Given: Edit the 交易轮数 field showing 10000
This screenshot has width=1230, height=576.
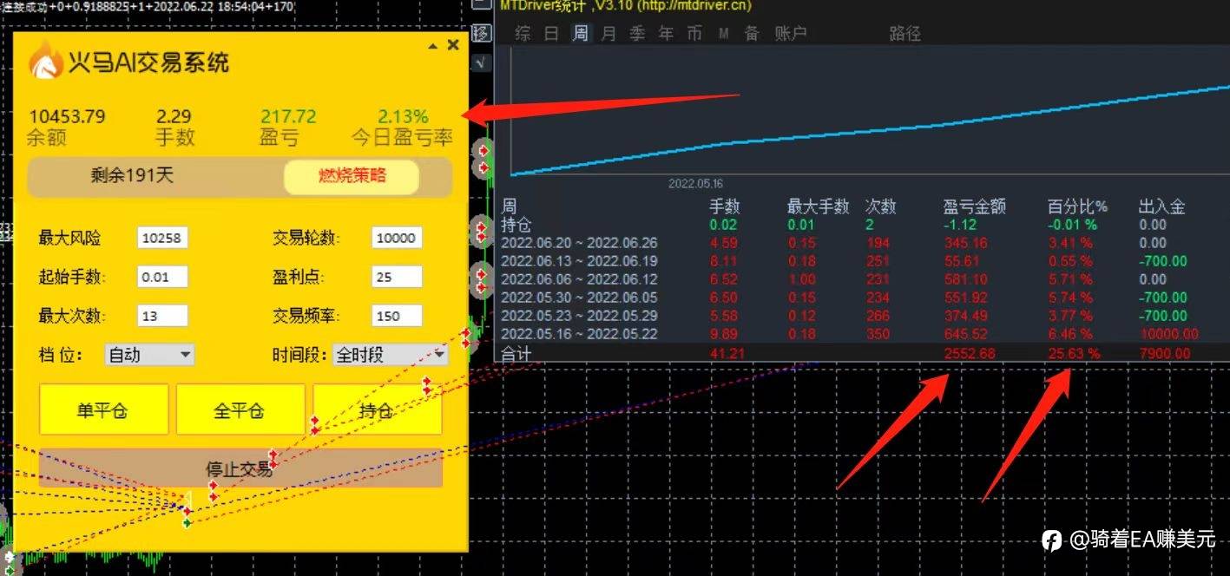Looking at the screenshot, I should [397, 238].
